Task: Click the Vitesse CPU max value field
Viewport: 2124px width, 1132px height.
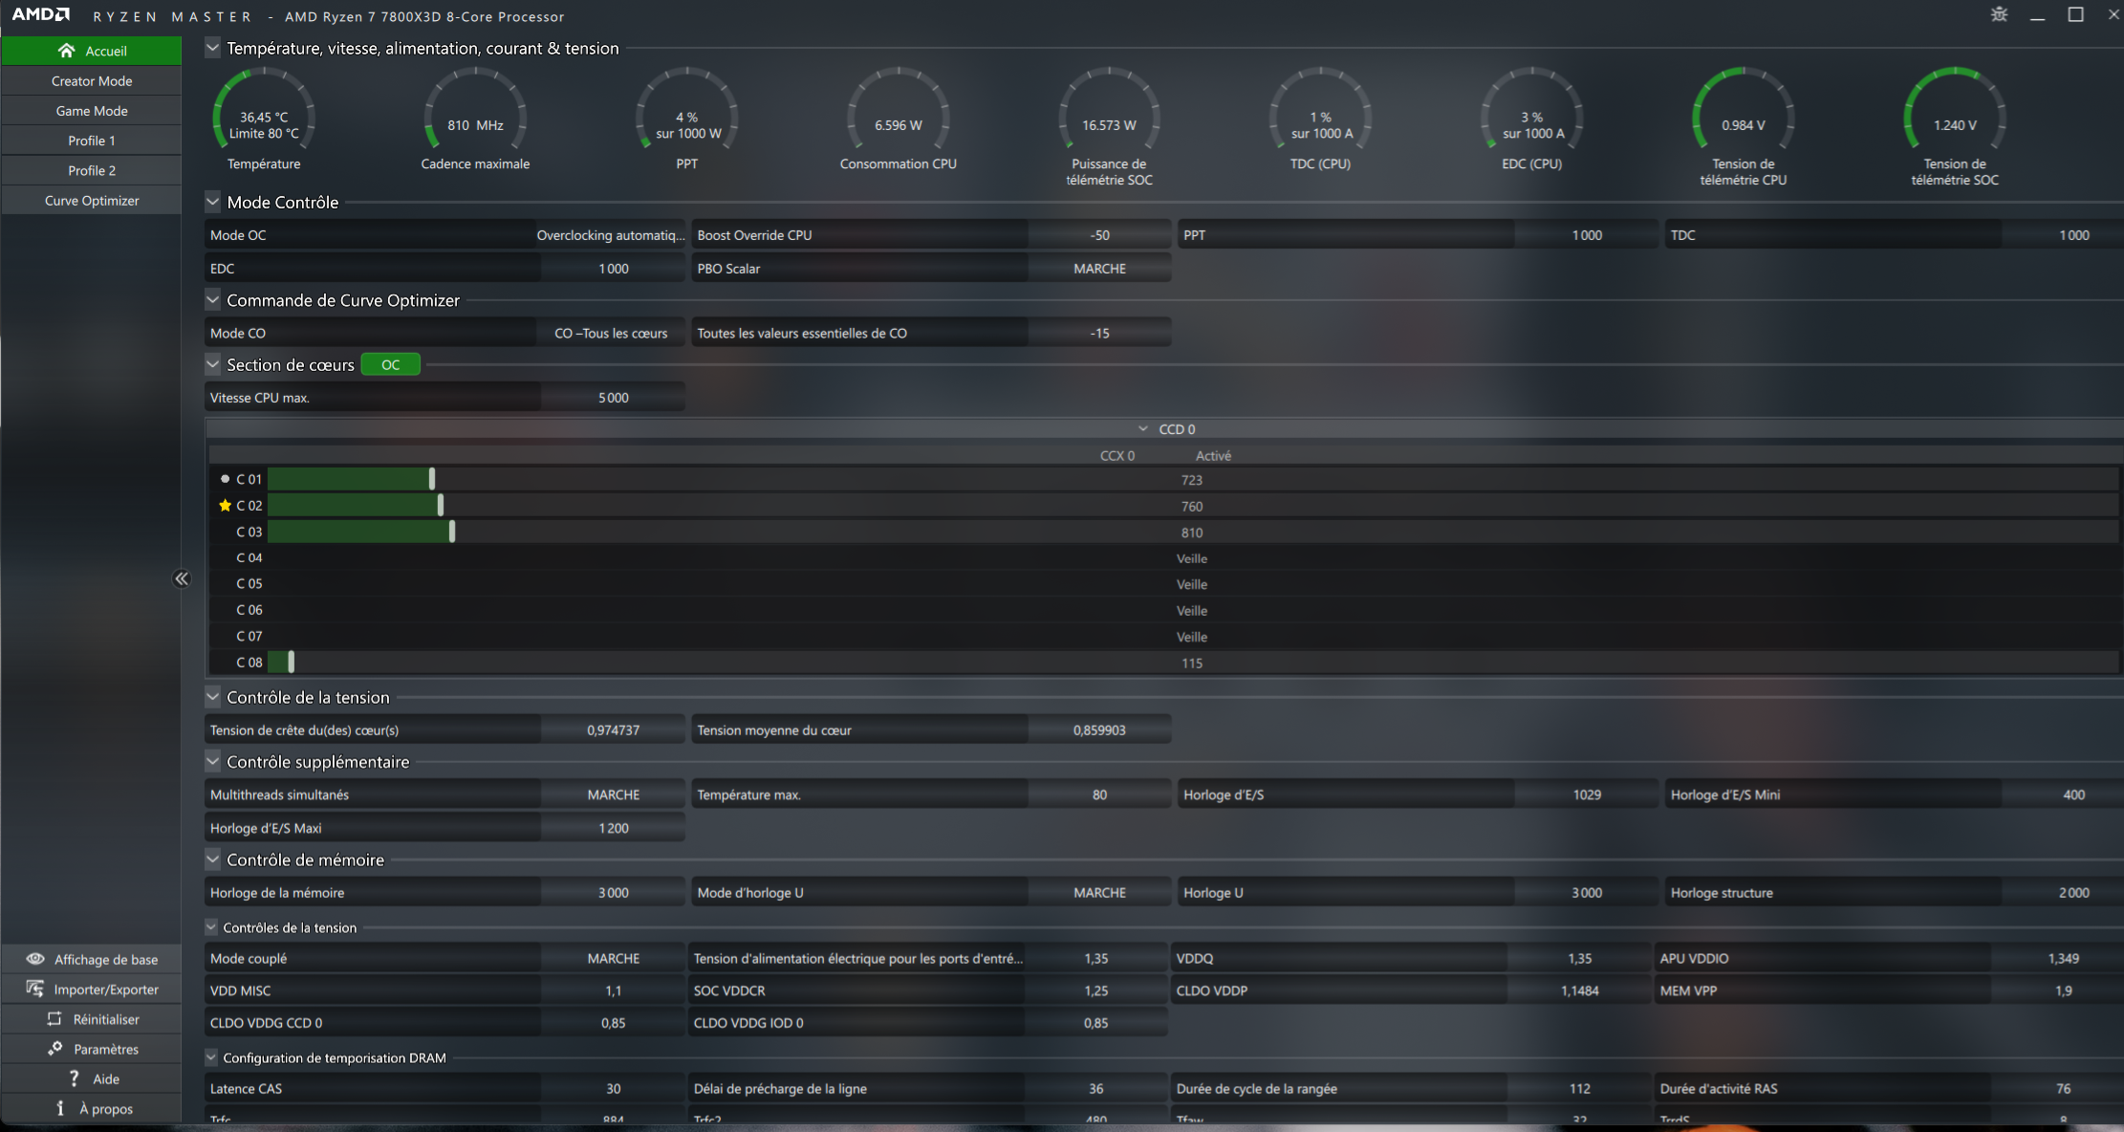Action: point(613,398)
